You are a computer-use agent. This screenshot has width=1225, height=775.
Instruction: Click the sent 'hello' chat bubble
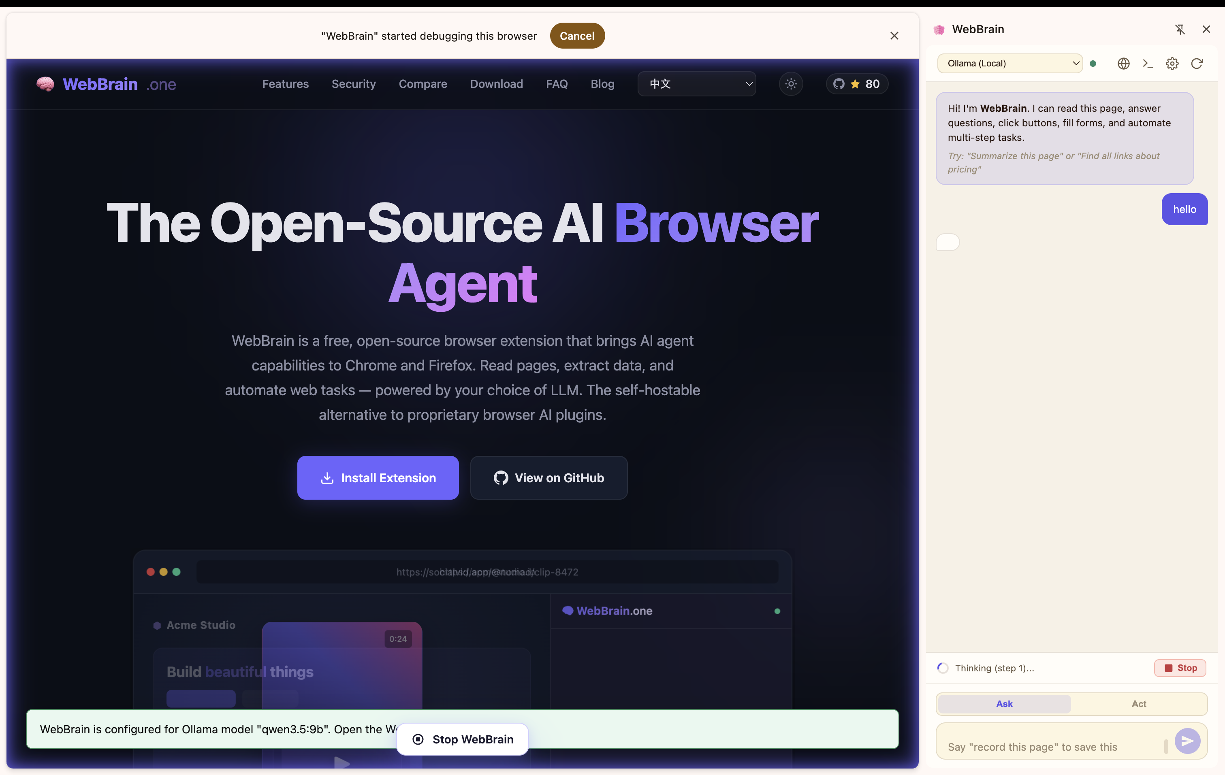point(1184,209)
